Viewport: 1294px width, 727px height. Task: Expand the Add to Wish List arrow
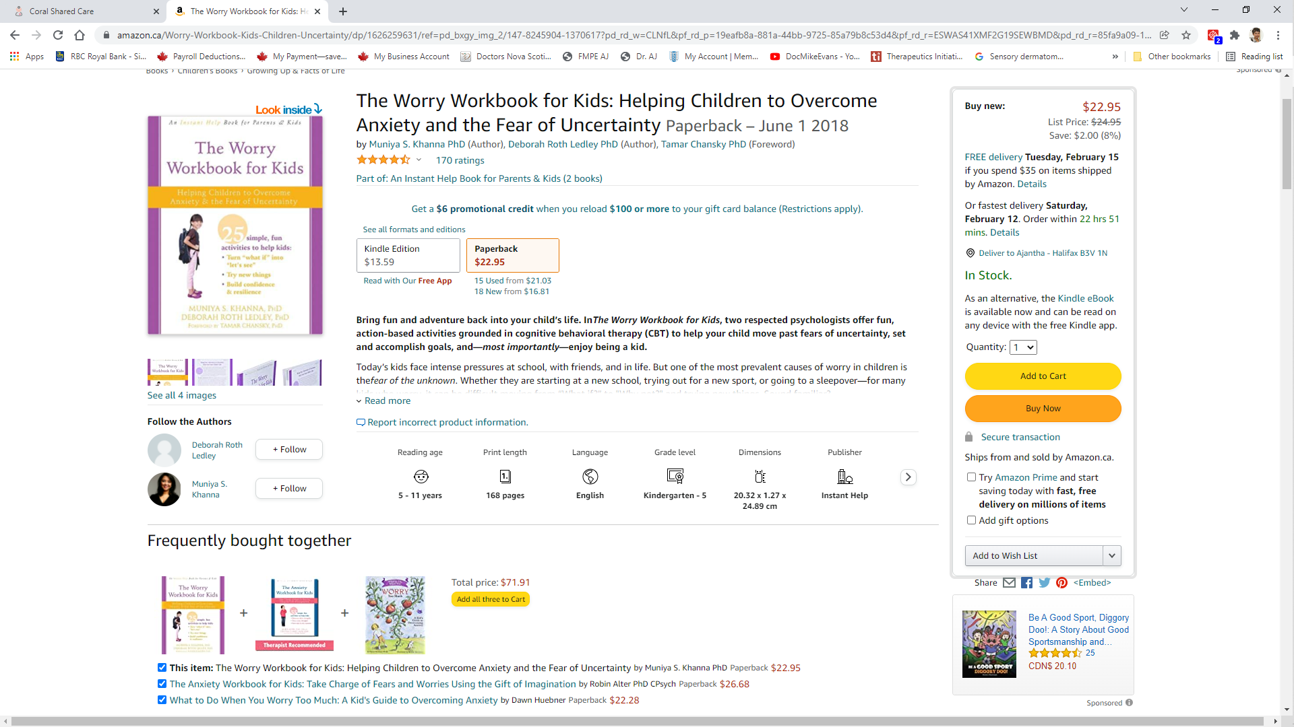coord(1111,555)
